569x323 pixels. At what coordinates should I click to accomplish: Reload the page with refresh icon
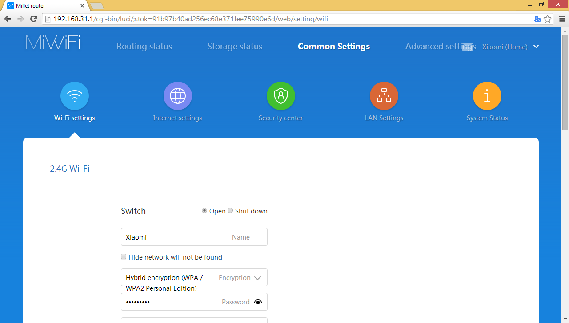tap(33, 19)
